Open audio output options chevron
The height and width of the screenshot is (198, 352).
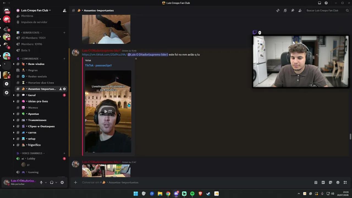point(56,182)
